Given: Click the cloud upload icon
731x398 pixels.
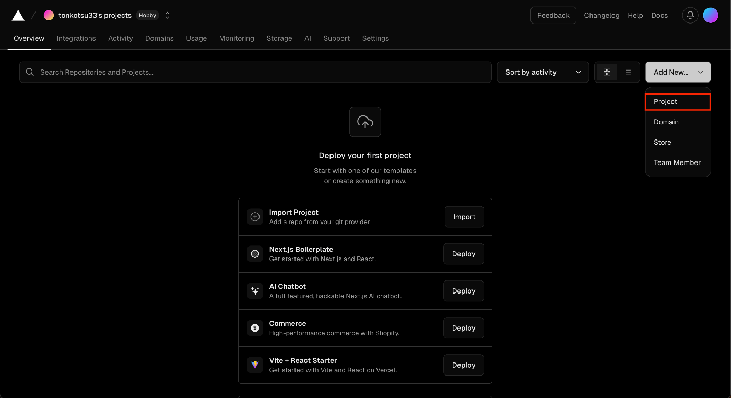Looking at the screenshot, I should 365,122.
